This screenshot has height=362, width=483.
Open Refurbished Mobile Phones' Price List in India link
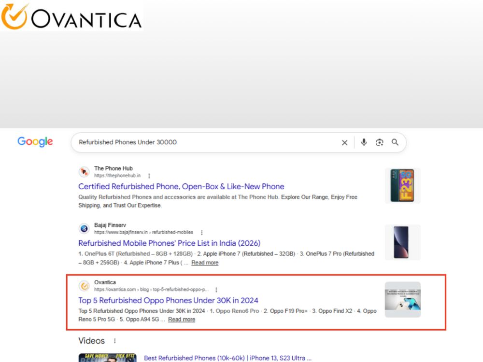coord(169,243)
